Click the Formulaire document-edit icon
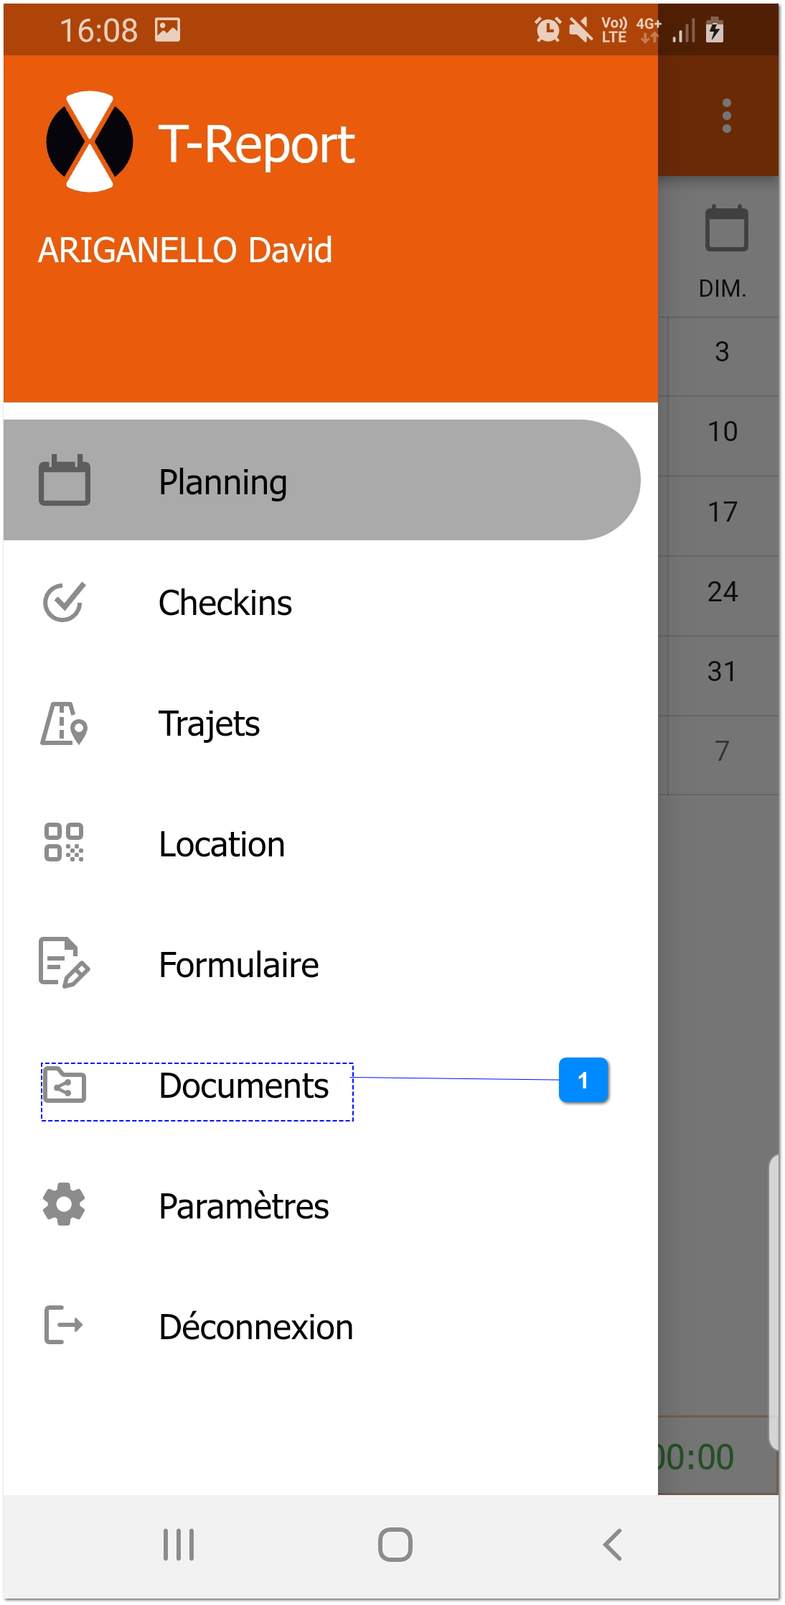 click(x=65, y=964)
